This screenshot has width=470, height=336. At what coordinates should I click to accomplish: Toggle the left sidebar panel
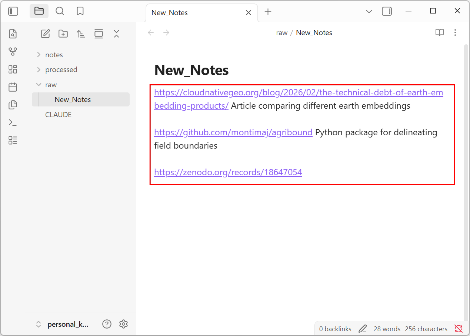tap(13, 11)
